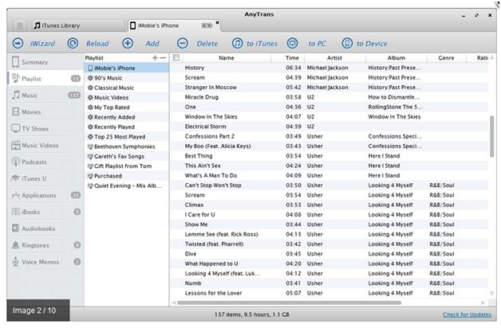Remove playlist with the minus button
Image resolution: width=501 pixels, height=328 pixels.
pos(163,57)
